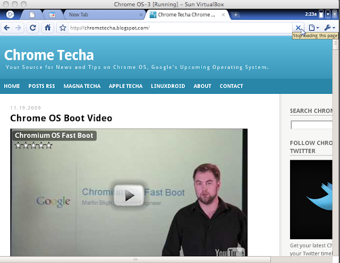This screenshot has height=263, width=340.
Task: Open the rightmost status area dropdown
Action: [335, 14]
